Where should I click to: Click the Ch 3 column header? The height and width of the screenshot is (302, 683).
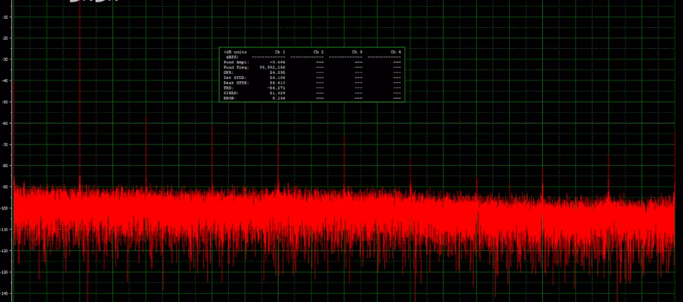coord(357,52)
